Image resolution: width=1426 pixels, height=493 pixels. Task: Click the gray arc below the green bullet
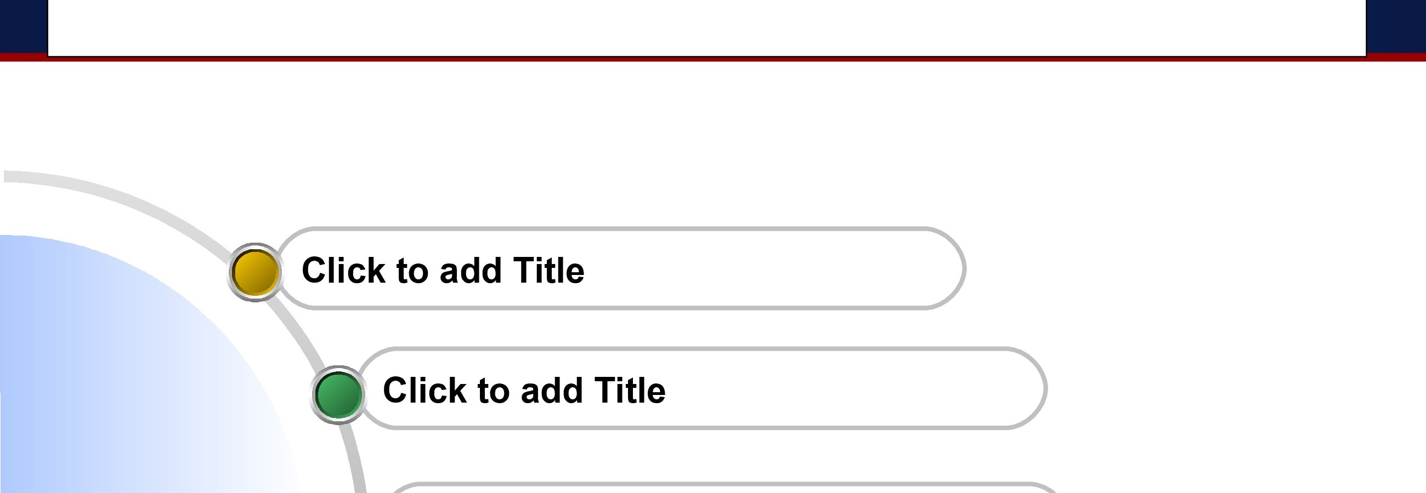coord(356,458)
